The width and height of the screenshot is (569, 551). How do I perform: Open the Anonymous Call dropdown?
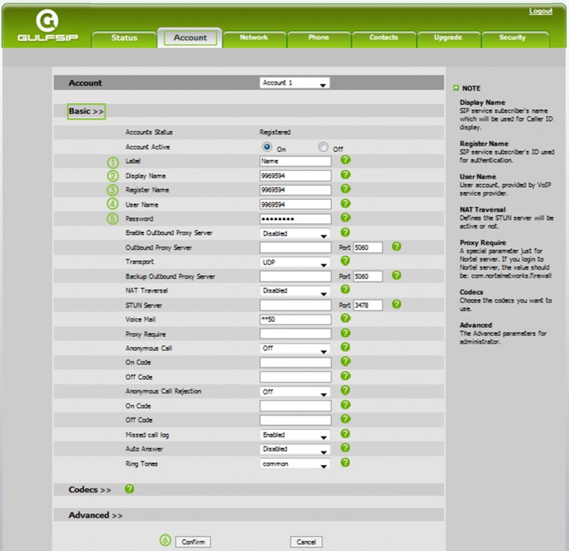tap(295, 349)
